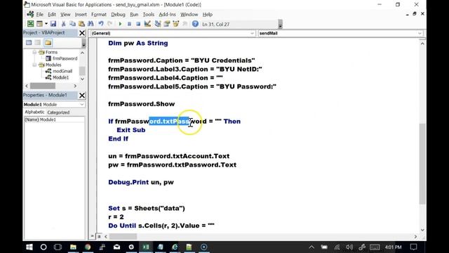Show hidden tray icons chevron
This screenshot has height=253, width=449.
point(311,247)
